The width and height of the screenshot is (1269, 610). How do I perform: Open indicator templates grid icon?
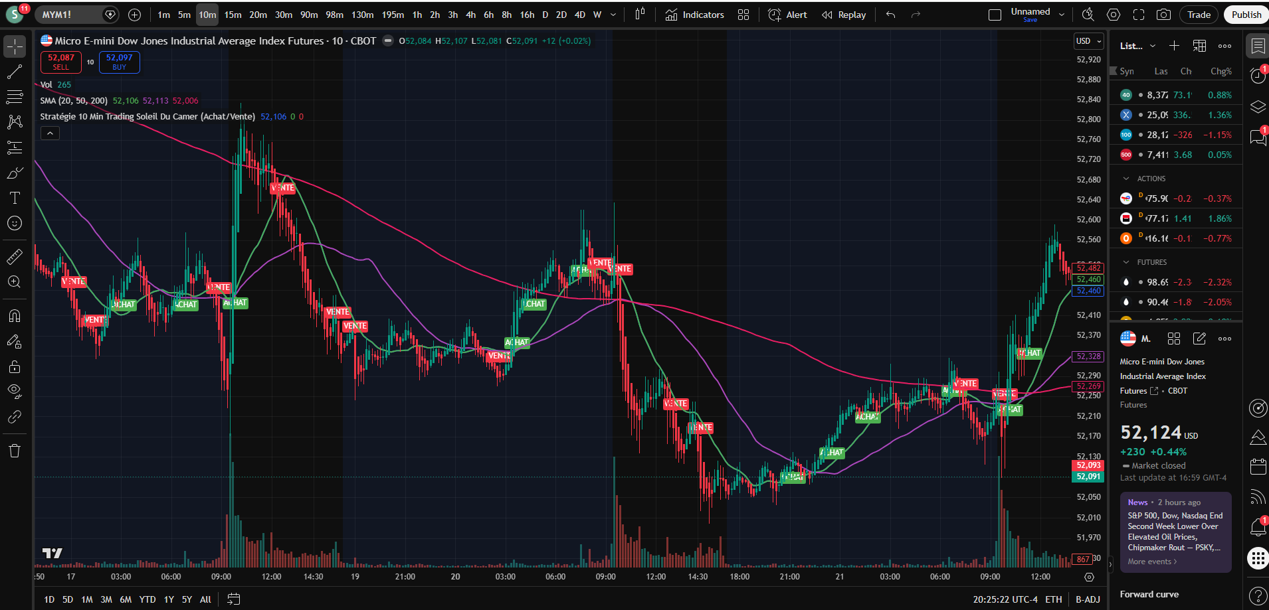tap(743, 15)
